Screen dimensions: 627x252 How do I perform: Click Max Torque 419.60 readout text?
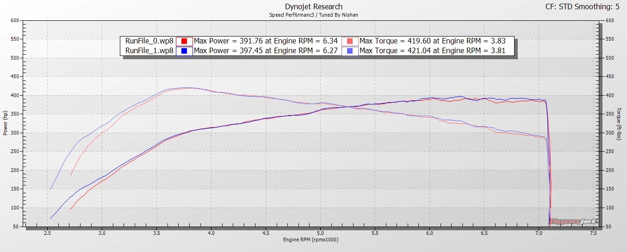432,41
